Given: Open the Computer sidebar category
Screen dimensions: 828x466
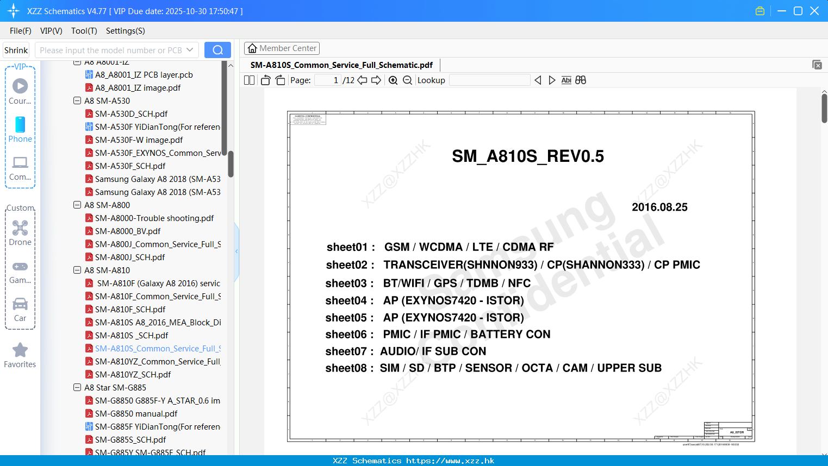Looking at the screenshot, I should (x=20, y=168).
